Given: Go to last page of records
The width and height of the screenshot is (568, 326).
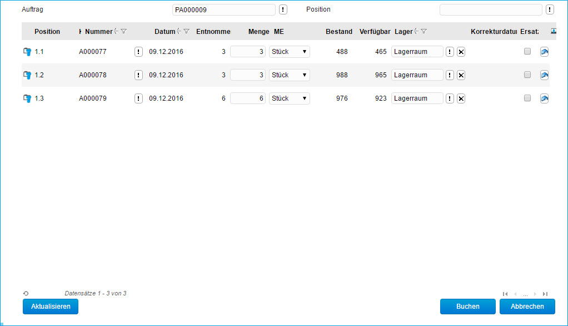Looking at the screenshot, I should [545, 294].
